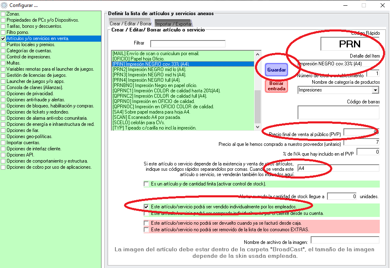Open Categorías de cuentas section
The height and width of the screenshot is (268, 390).
pos(29,51)
